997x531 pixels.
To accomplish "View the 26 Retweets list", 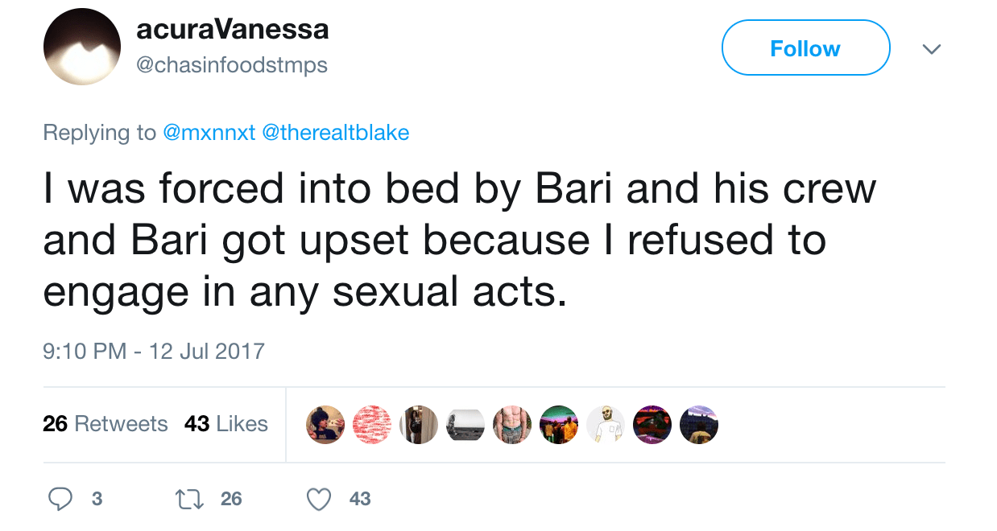I will [x=105, y=424].
